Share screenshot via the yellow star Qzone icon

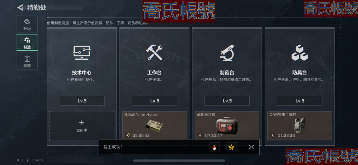click(232, 147)
